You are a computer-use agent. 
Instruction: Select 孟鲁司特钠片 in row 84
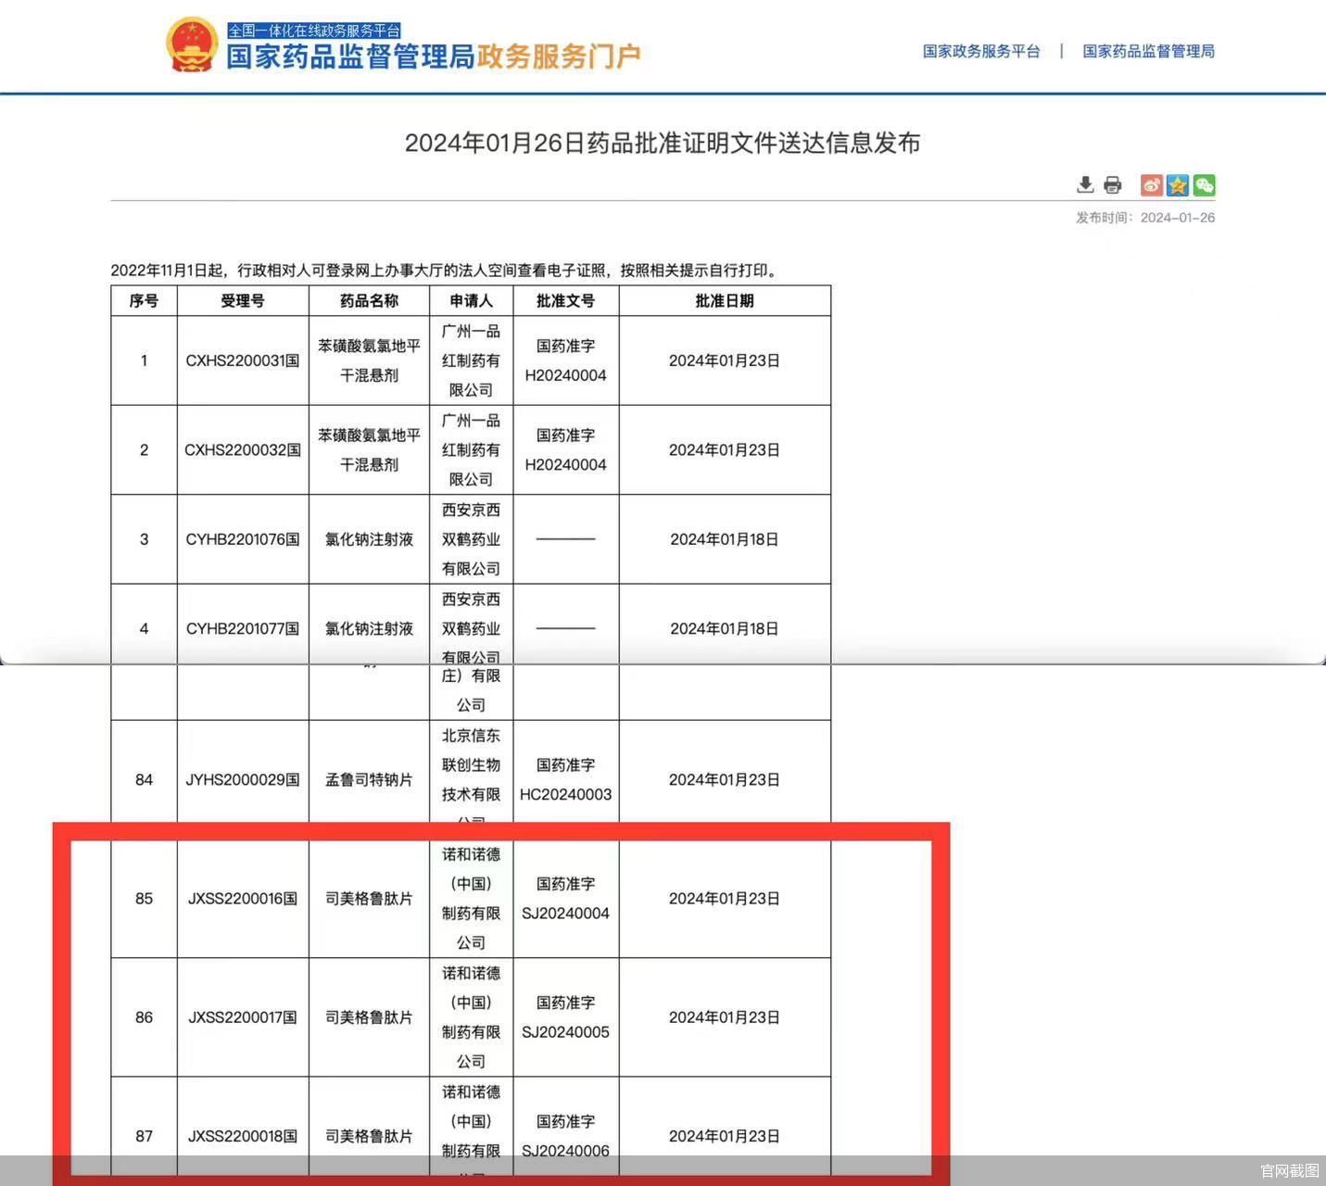[367, 779]
